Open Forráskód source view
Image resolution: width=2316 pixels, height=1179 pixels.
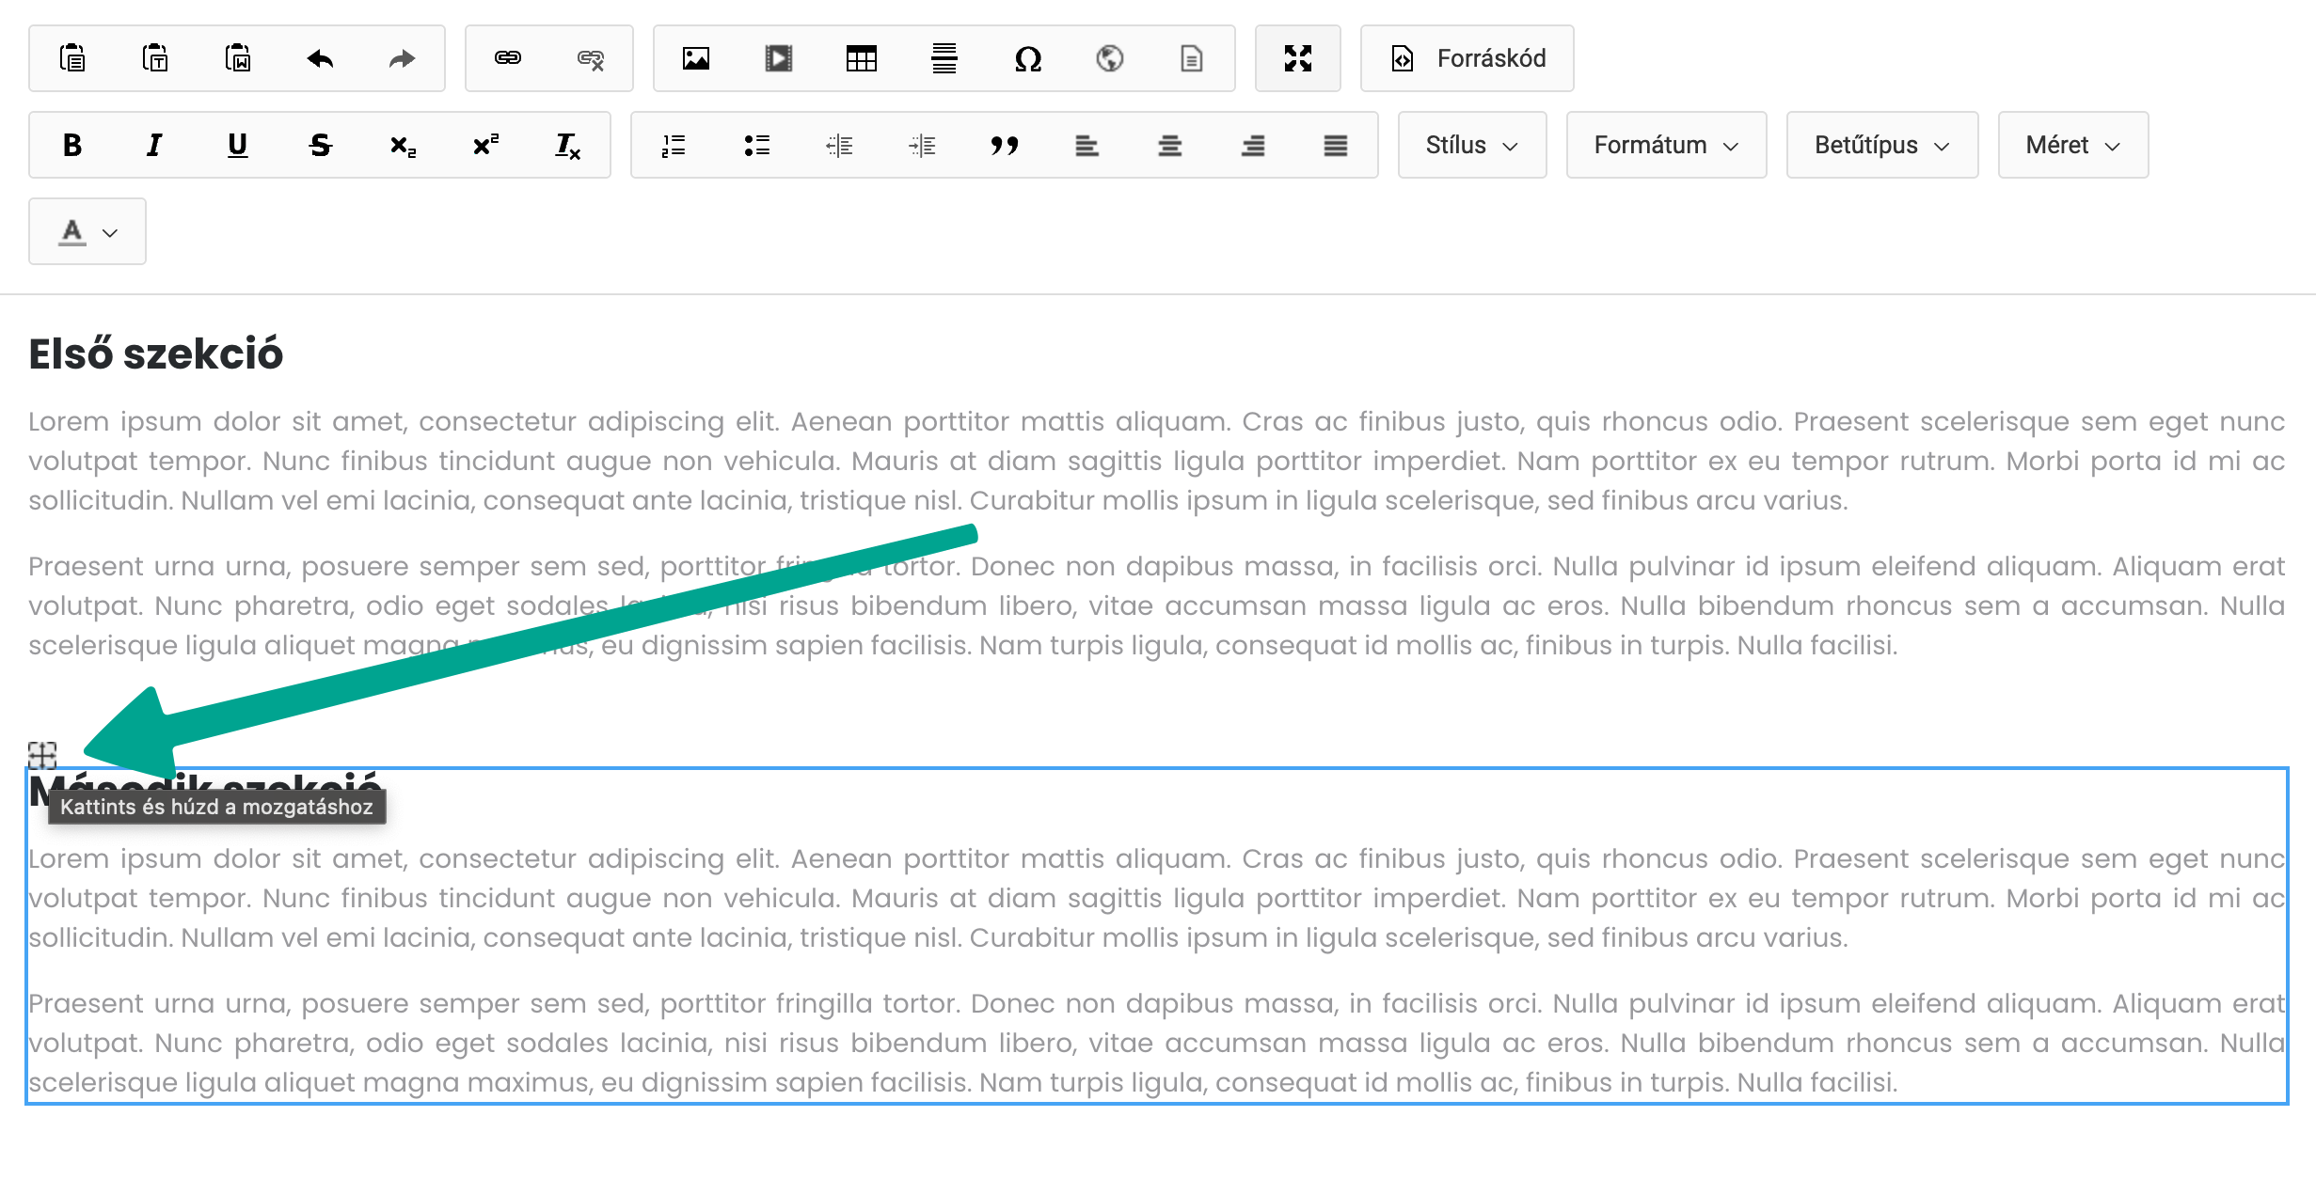point(1467,58)
